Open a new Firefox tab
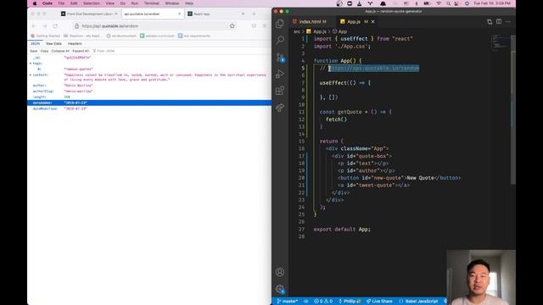 pyautogui.click(x=254, y=14)
